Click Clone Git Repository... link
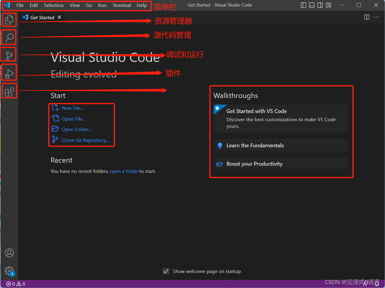Viewport: 385px width, 288px height. [x=85, y=140]
